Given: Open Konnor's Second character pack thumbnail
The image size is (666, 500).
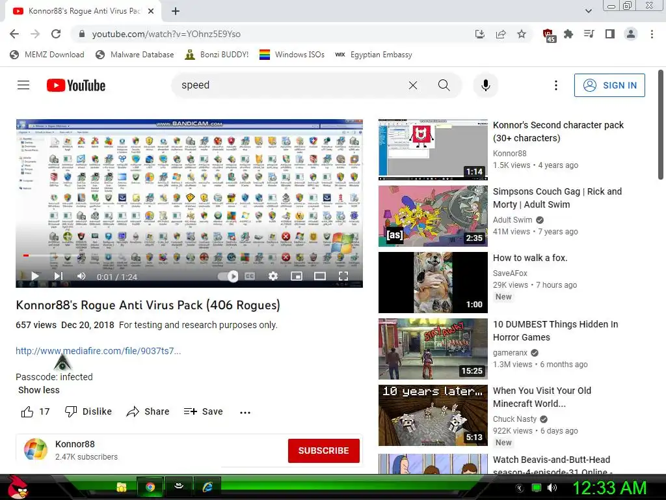Looking at the screenshot, I should tap(433, 150).
